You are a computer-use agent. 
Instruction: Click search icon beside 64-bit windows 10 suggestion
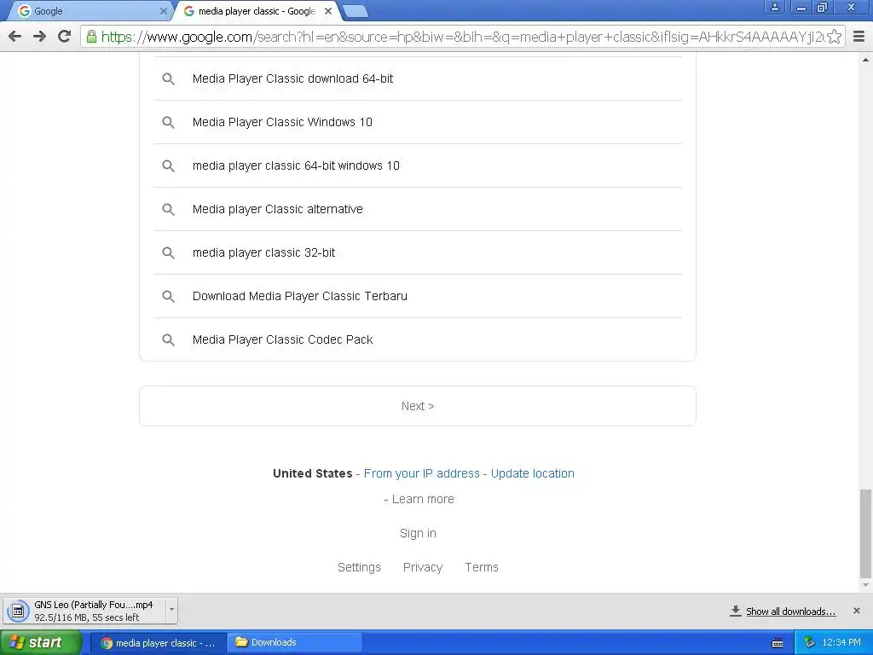coord(168,166)
